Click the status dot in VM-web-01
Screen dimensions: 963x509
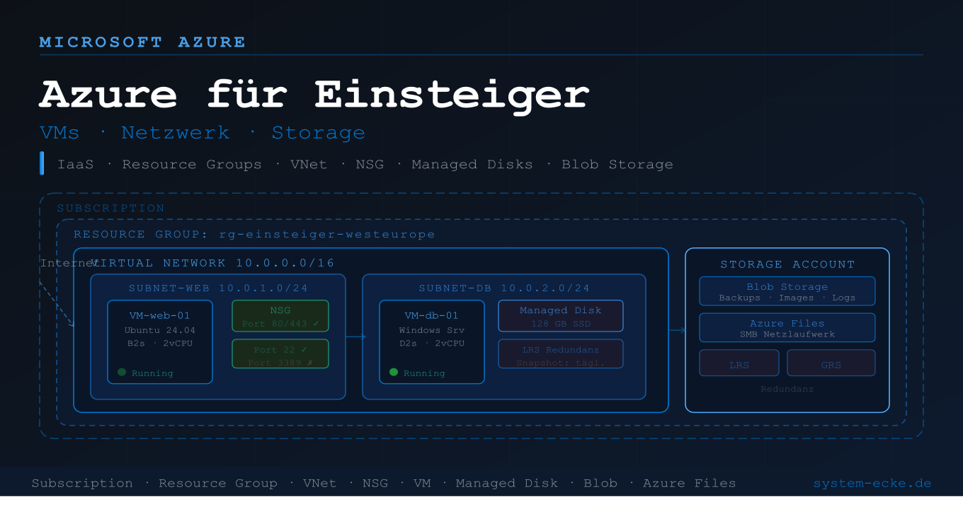click(122, 372)
